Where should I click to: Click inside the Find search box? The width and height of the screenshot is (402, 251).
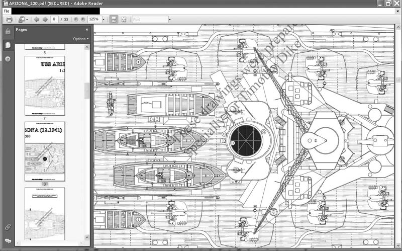150,20
